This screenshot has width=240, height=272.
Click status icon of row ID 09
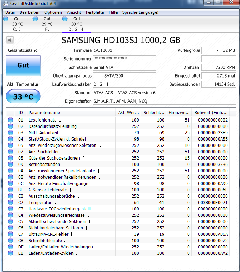(x=11, y=164)
